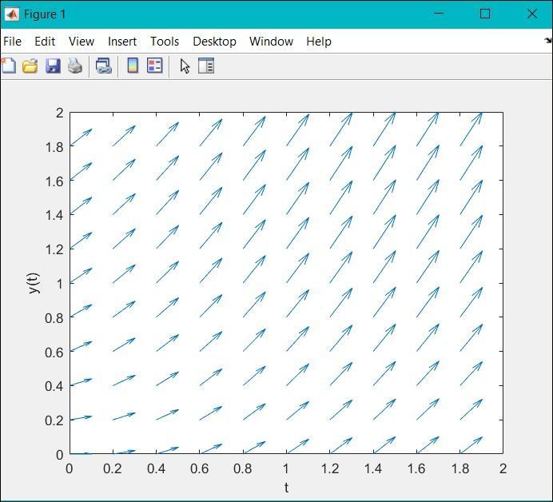Open the Help menu

pos(319,42)
